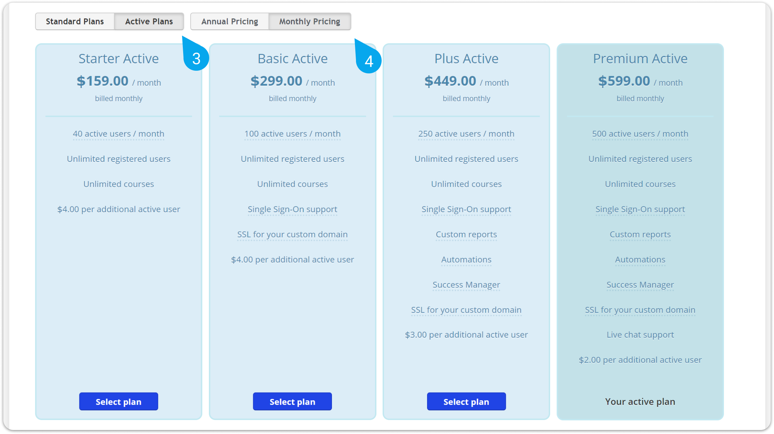Select plan for Basic Active
Viewport: 774px width, 434px height.
click(x=292, y=402)
